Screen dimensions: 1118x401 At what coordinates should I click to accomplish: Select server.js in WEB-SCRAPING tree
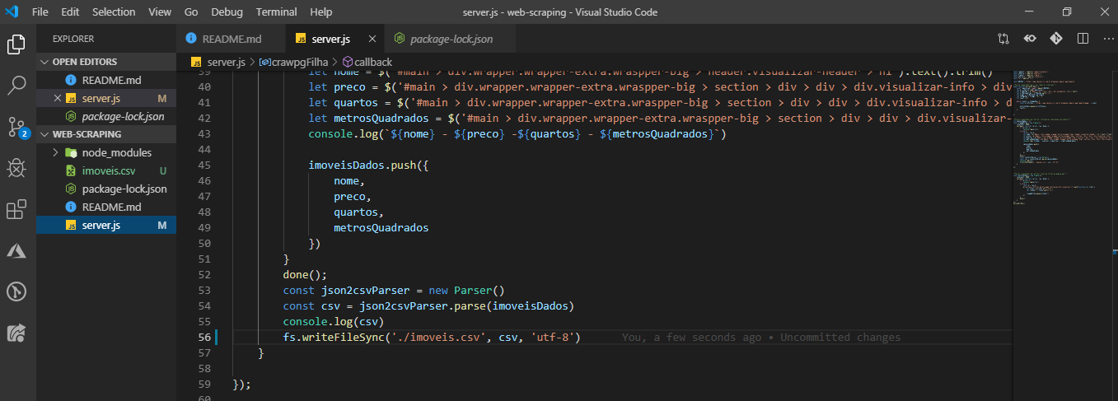tap(105, 225)
